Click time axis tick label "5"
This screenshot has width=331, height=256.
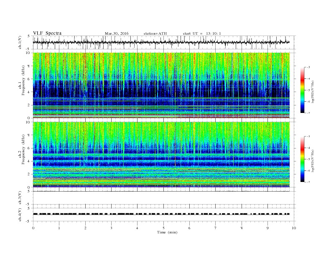[163, 228]
